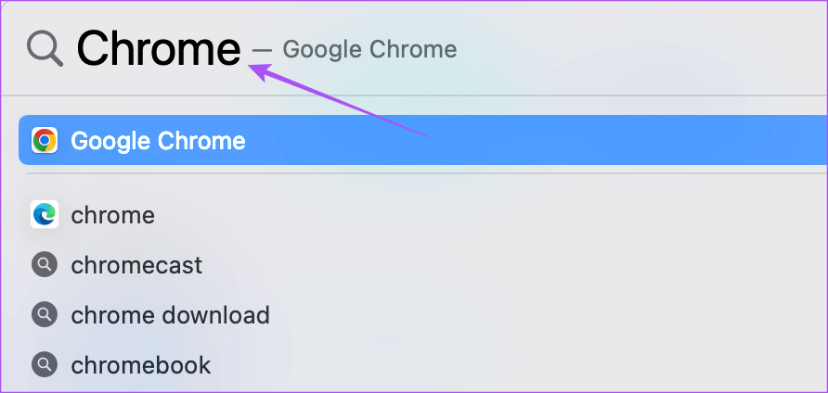Select the chrome download suggestion text
This screenshot has height=393, width=828.
tap(170, 315)
